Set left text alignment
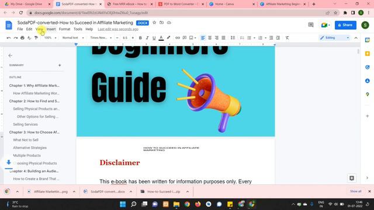This screenshot has height=210, width=374. (203, 38)
